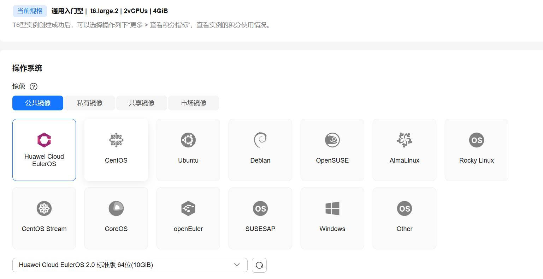Click the t6.large.2 specification text
Image resolution: width=543 pixels, height=279 pixels.
pos(104,11)
